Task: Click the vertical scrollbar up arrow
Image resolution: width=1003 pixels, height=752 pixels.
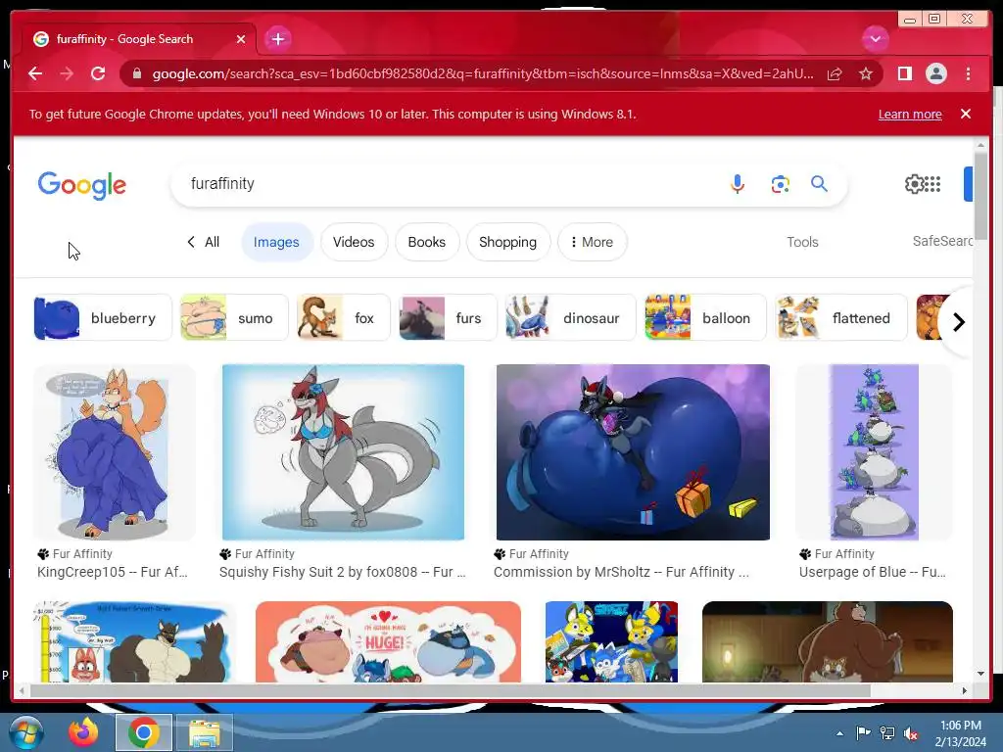Action: (980, 145)
